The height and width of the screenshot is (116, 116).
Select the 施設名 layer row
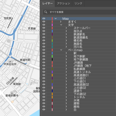coord(79,44)
